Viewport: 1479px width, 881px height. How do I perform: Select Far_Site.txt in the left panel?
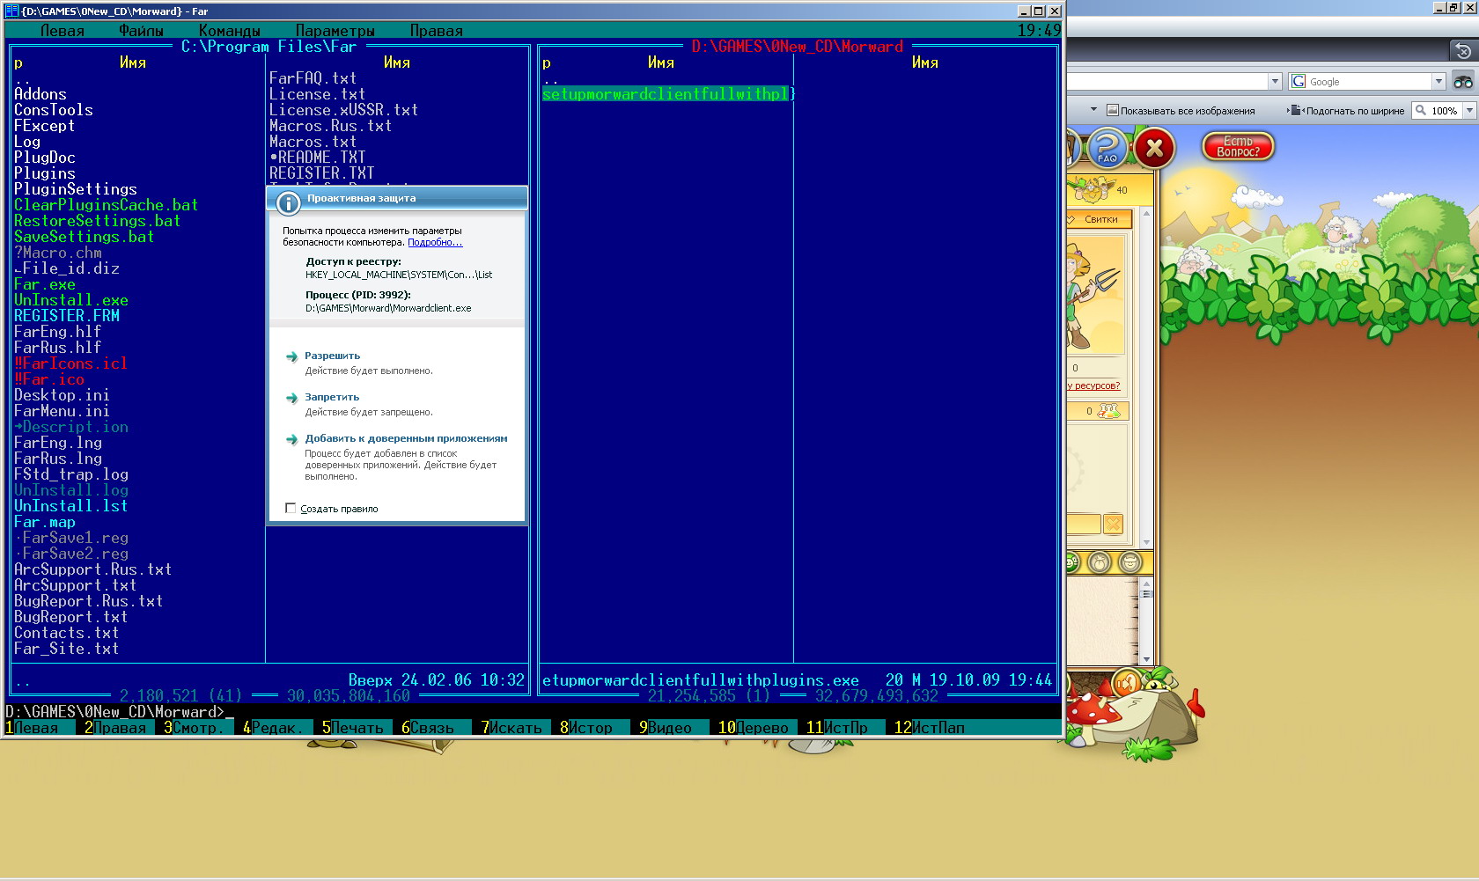tap(67, 649)
